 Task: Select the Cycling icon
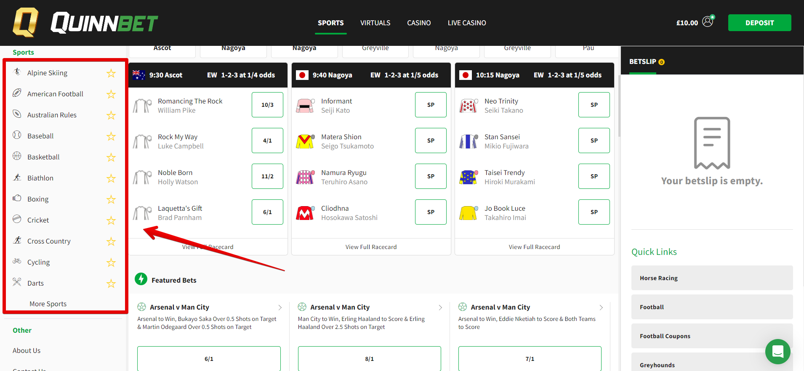(x=17, y=262)
